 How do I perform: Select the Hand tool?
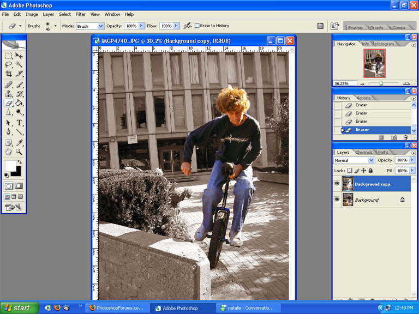tap(9, 152)
